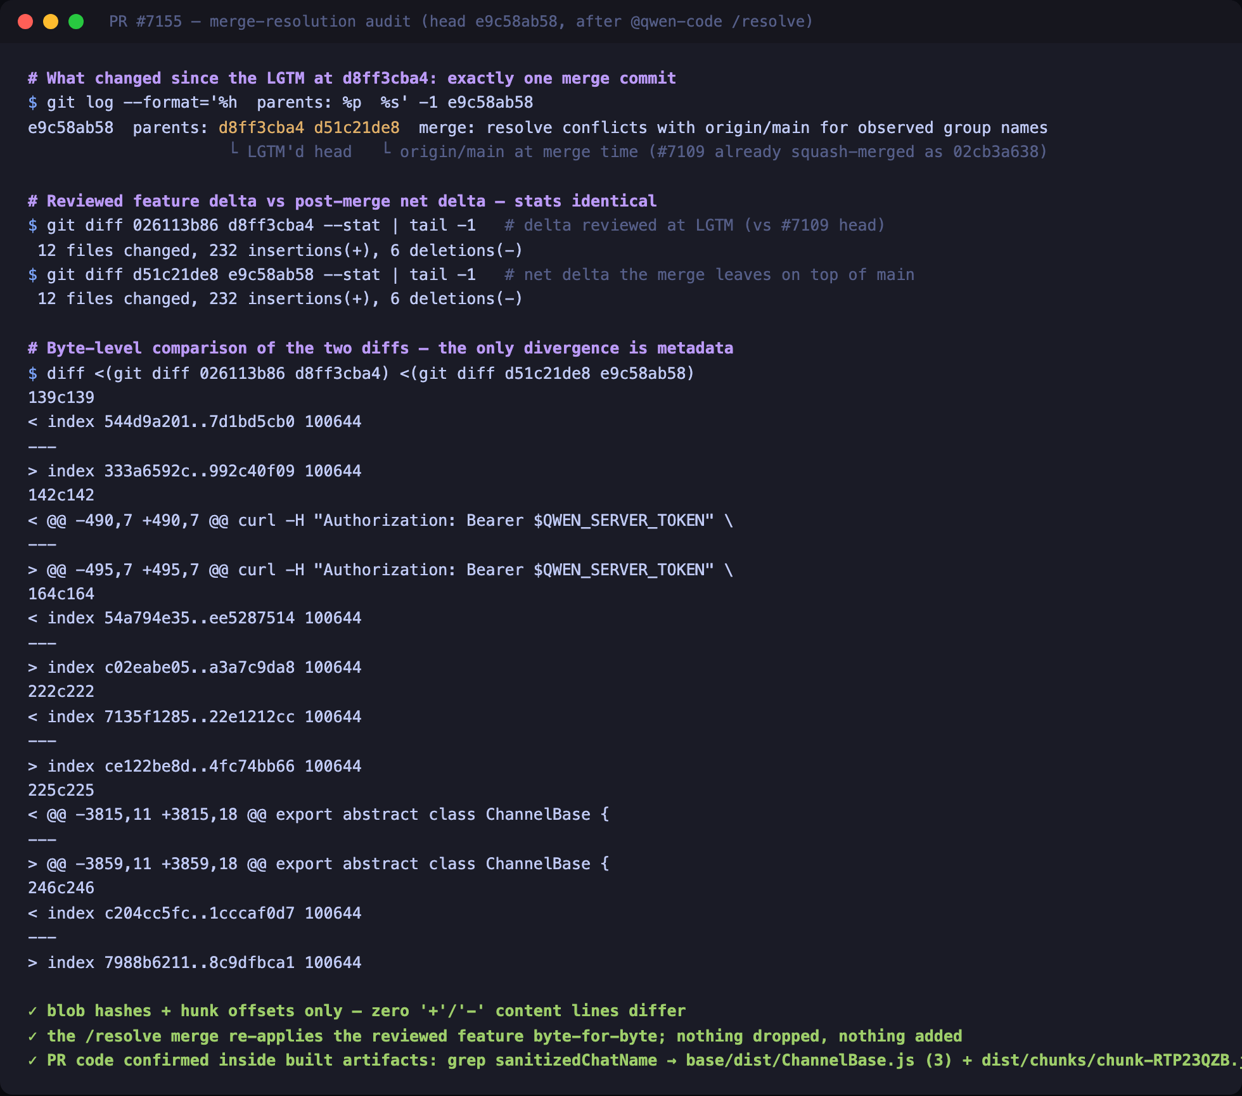Click the hunk line '@@ -3815,11 +3815,18 @@ export abstract class'
1242x1096 pixels.
[x=319, y=815]
